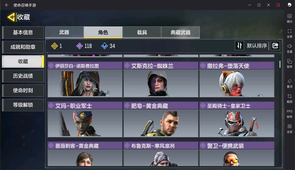The width and height of the screenshot is (295, 170).
Task: Click the vertical scrollbar of character list
Action: [280, 64]
